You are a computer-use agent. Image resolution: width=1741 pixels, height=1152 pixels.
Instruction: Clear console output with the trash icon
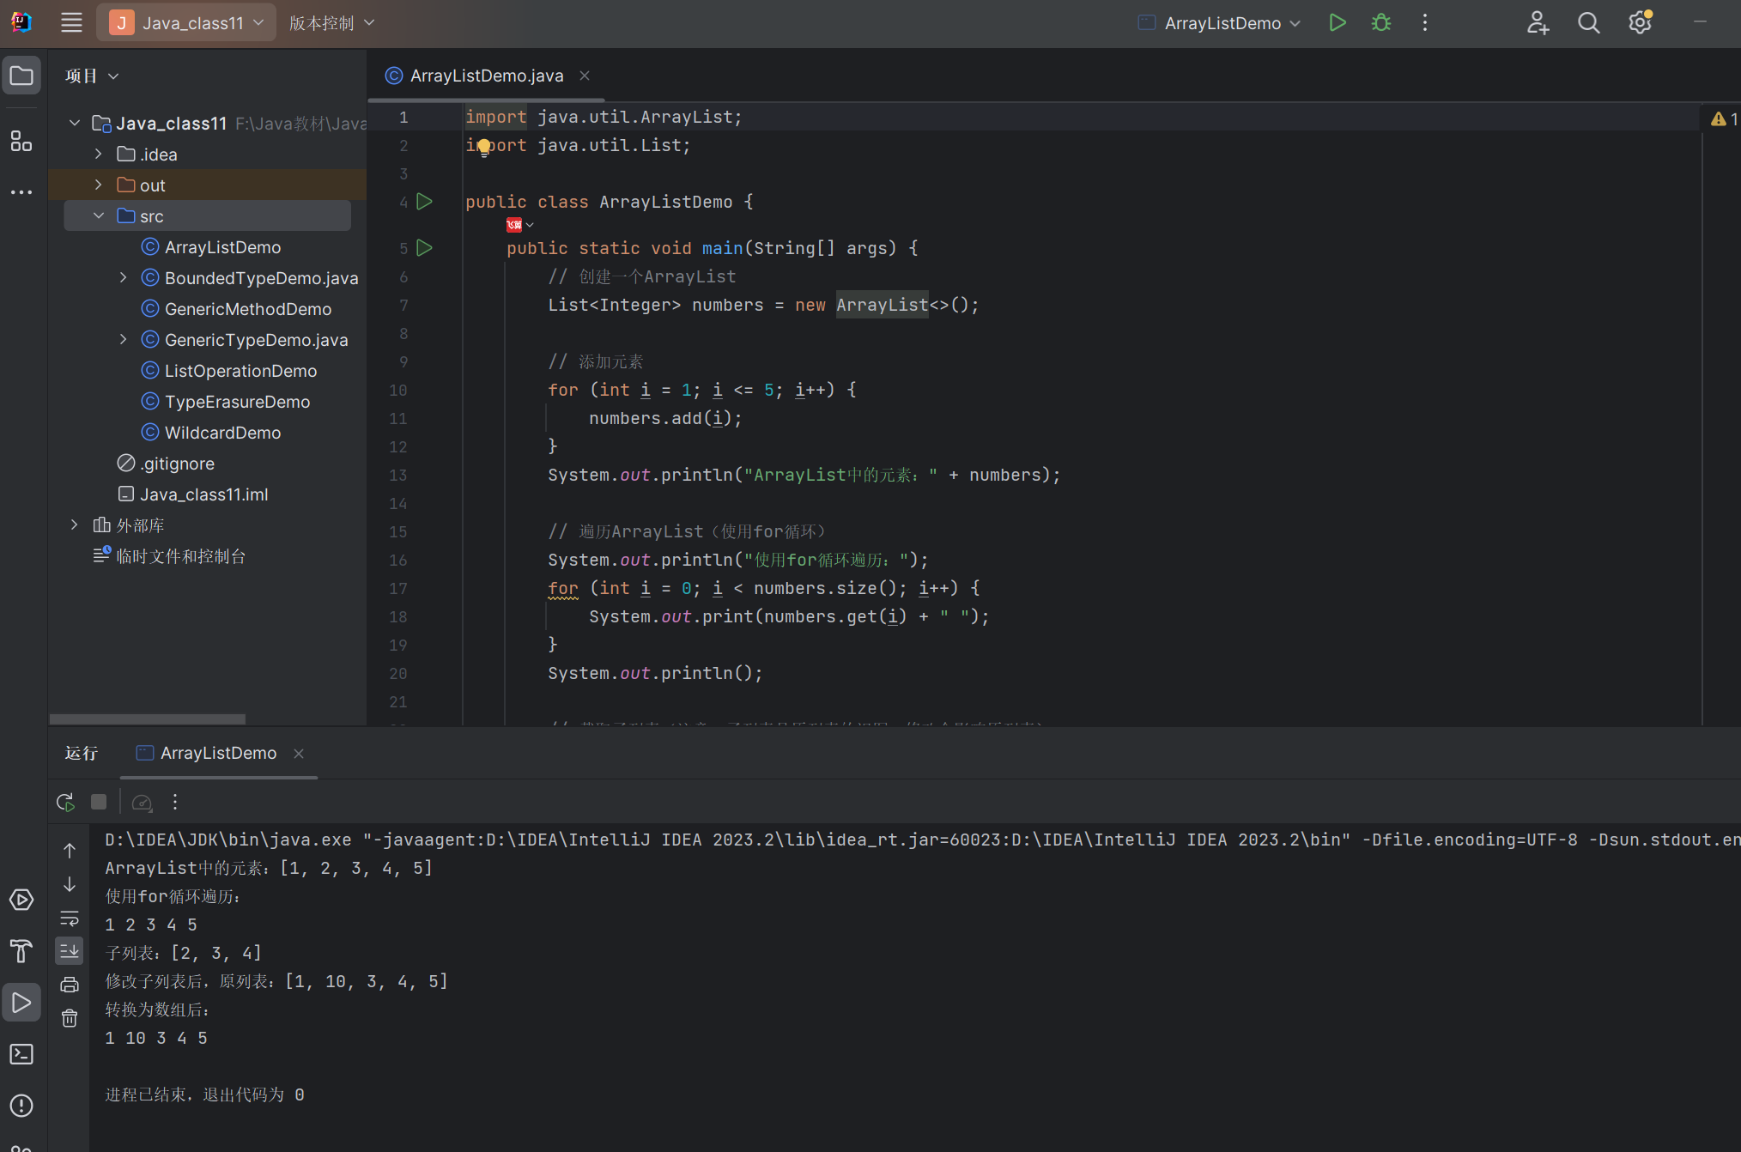(x=70, y=1018)
